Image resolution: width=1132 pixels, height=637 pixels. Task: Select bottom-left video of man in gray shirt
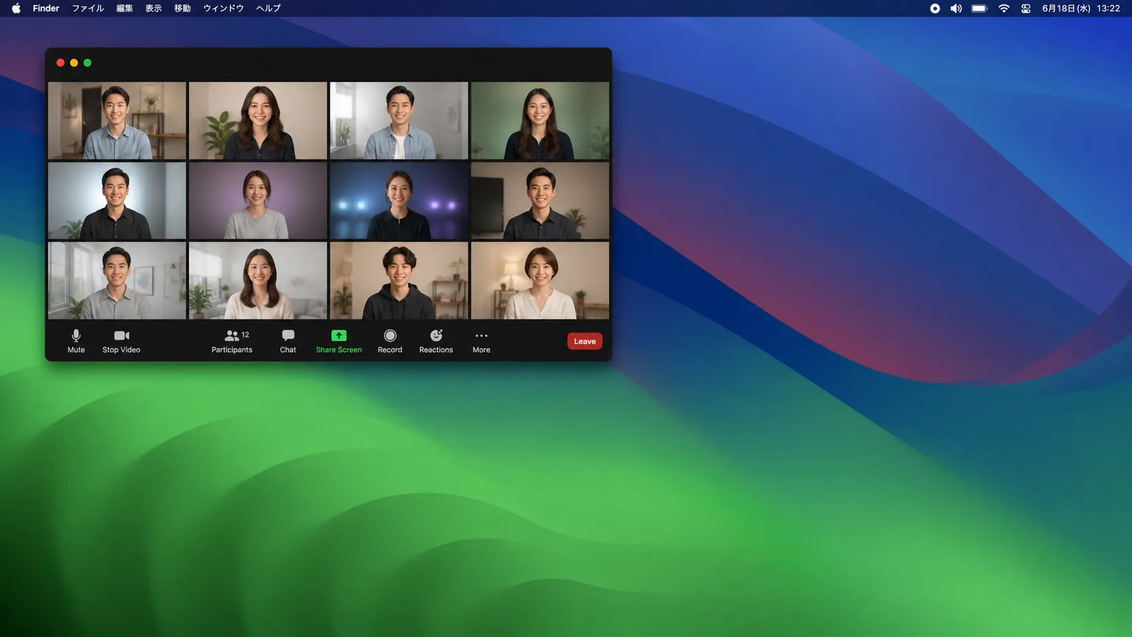[x=117, y=280]
